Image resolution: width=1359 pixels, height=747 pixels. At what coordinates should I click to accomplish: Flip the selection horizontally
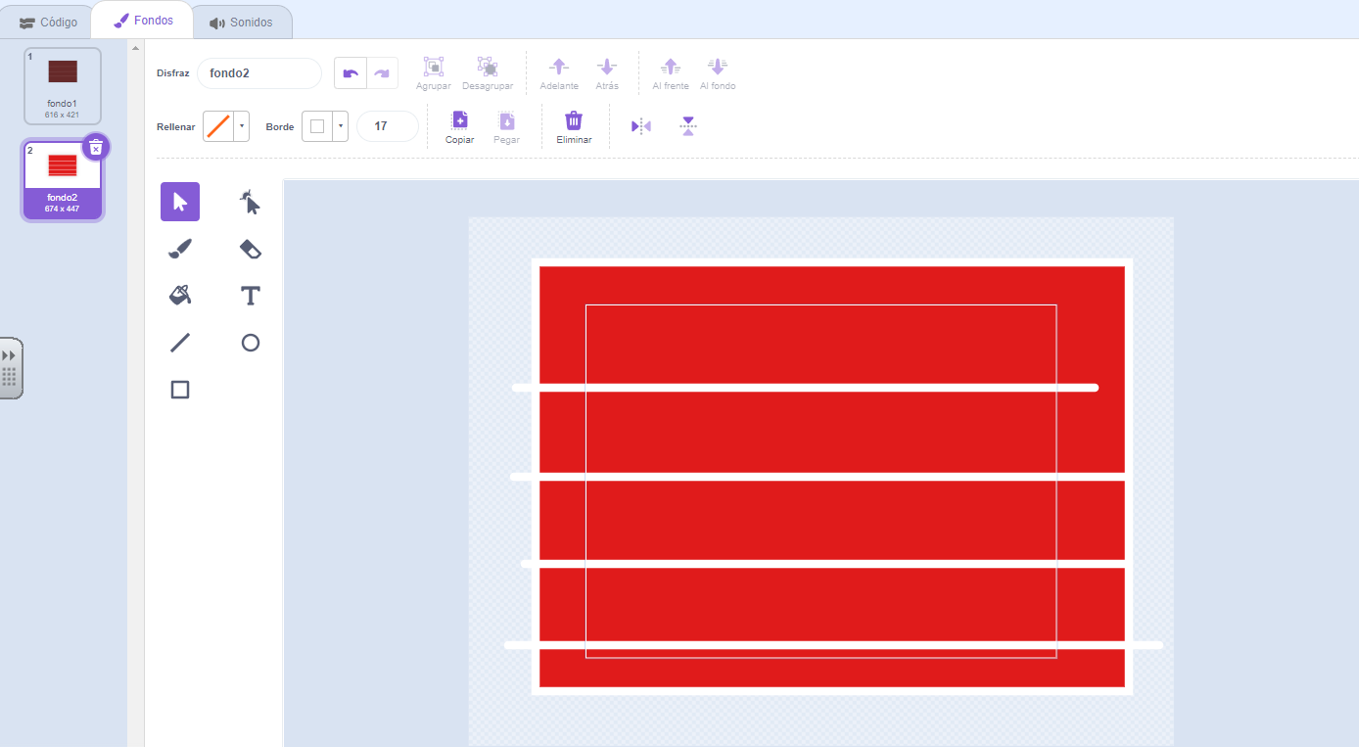coord(641,126)
